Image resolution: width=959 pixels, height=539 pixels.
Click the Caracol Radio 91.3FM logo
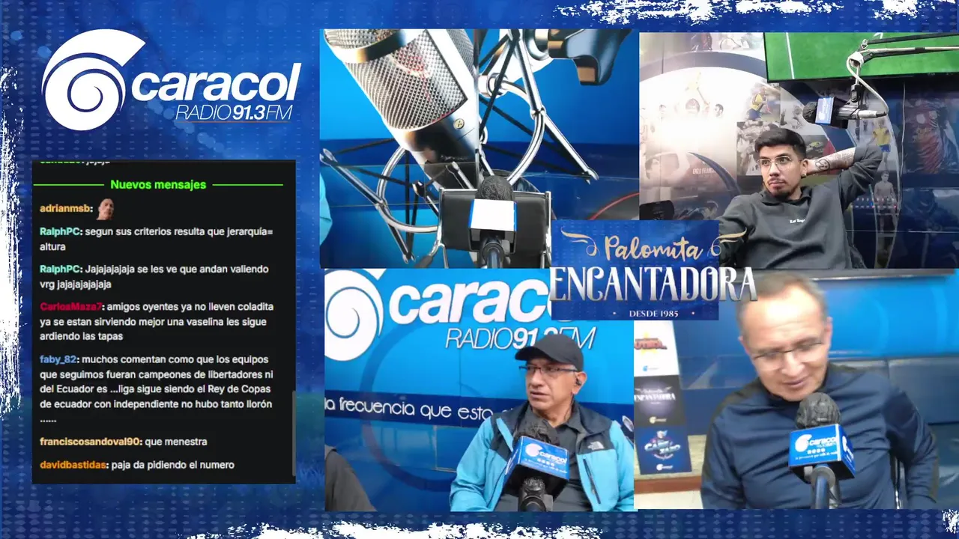172,80
